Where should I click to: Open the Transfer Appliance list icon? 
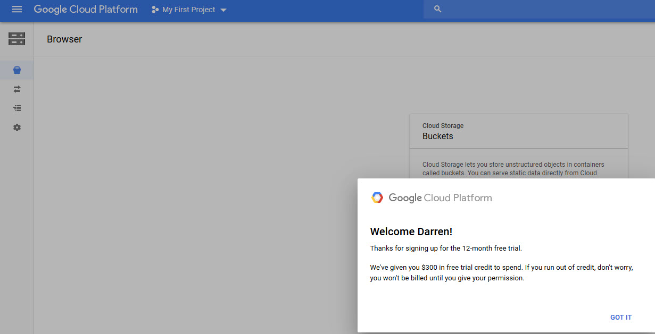(17, 108)
